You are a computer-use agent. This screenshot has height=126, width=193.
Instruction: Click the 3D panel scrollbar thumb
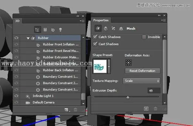pos(83,97)
